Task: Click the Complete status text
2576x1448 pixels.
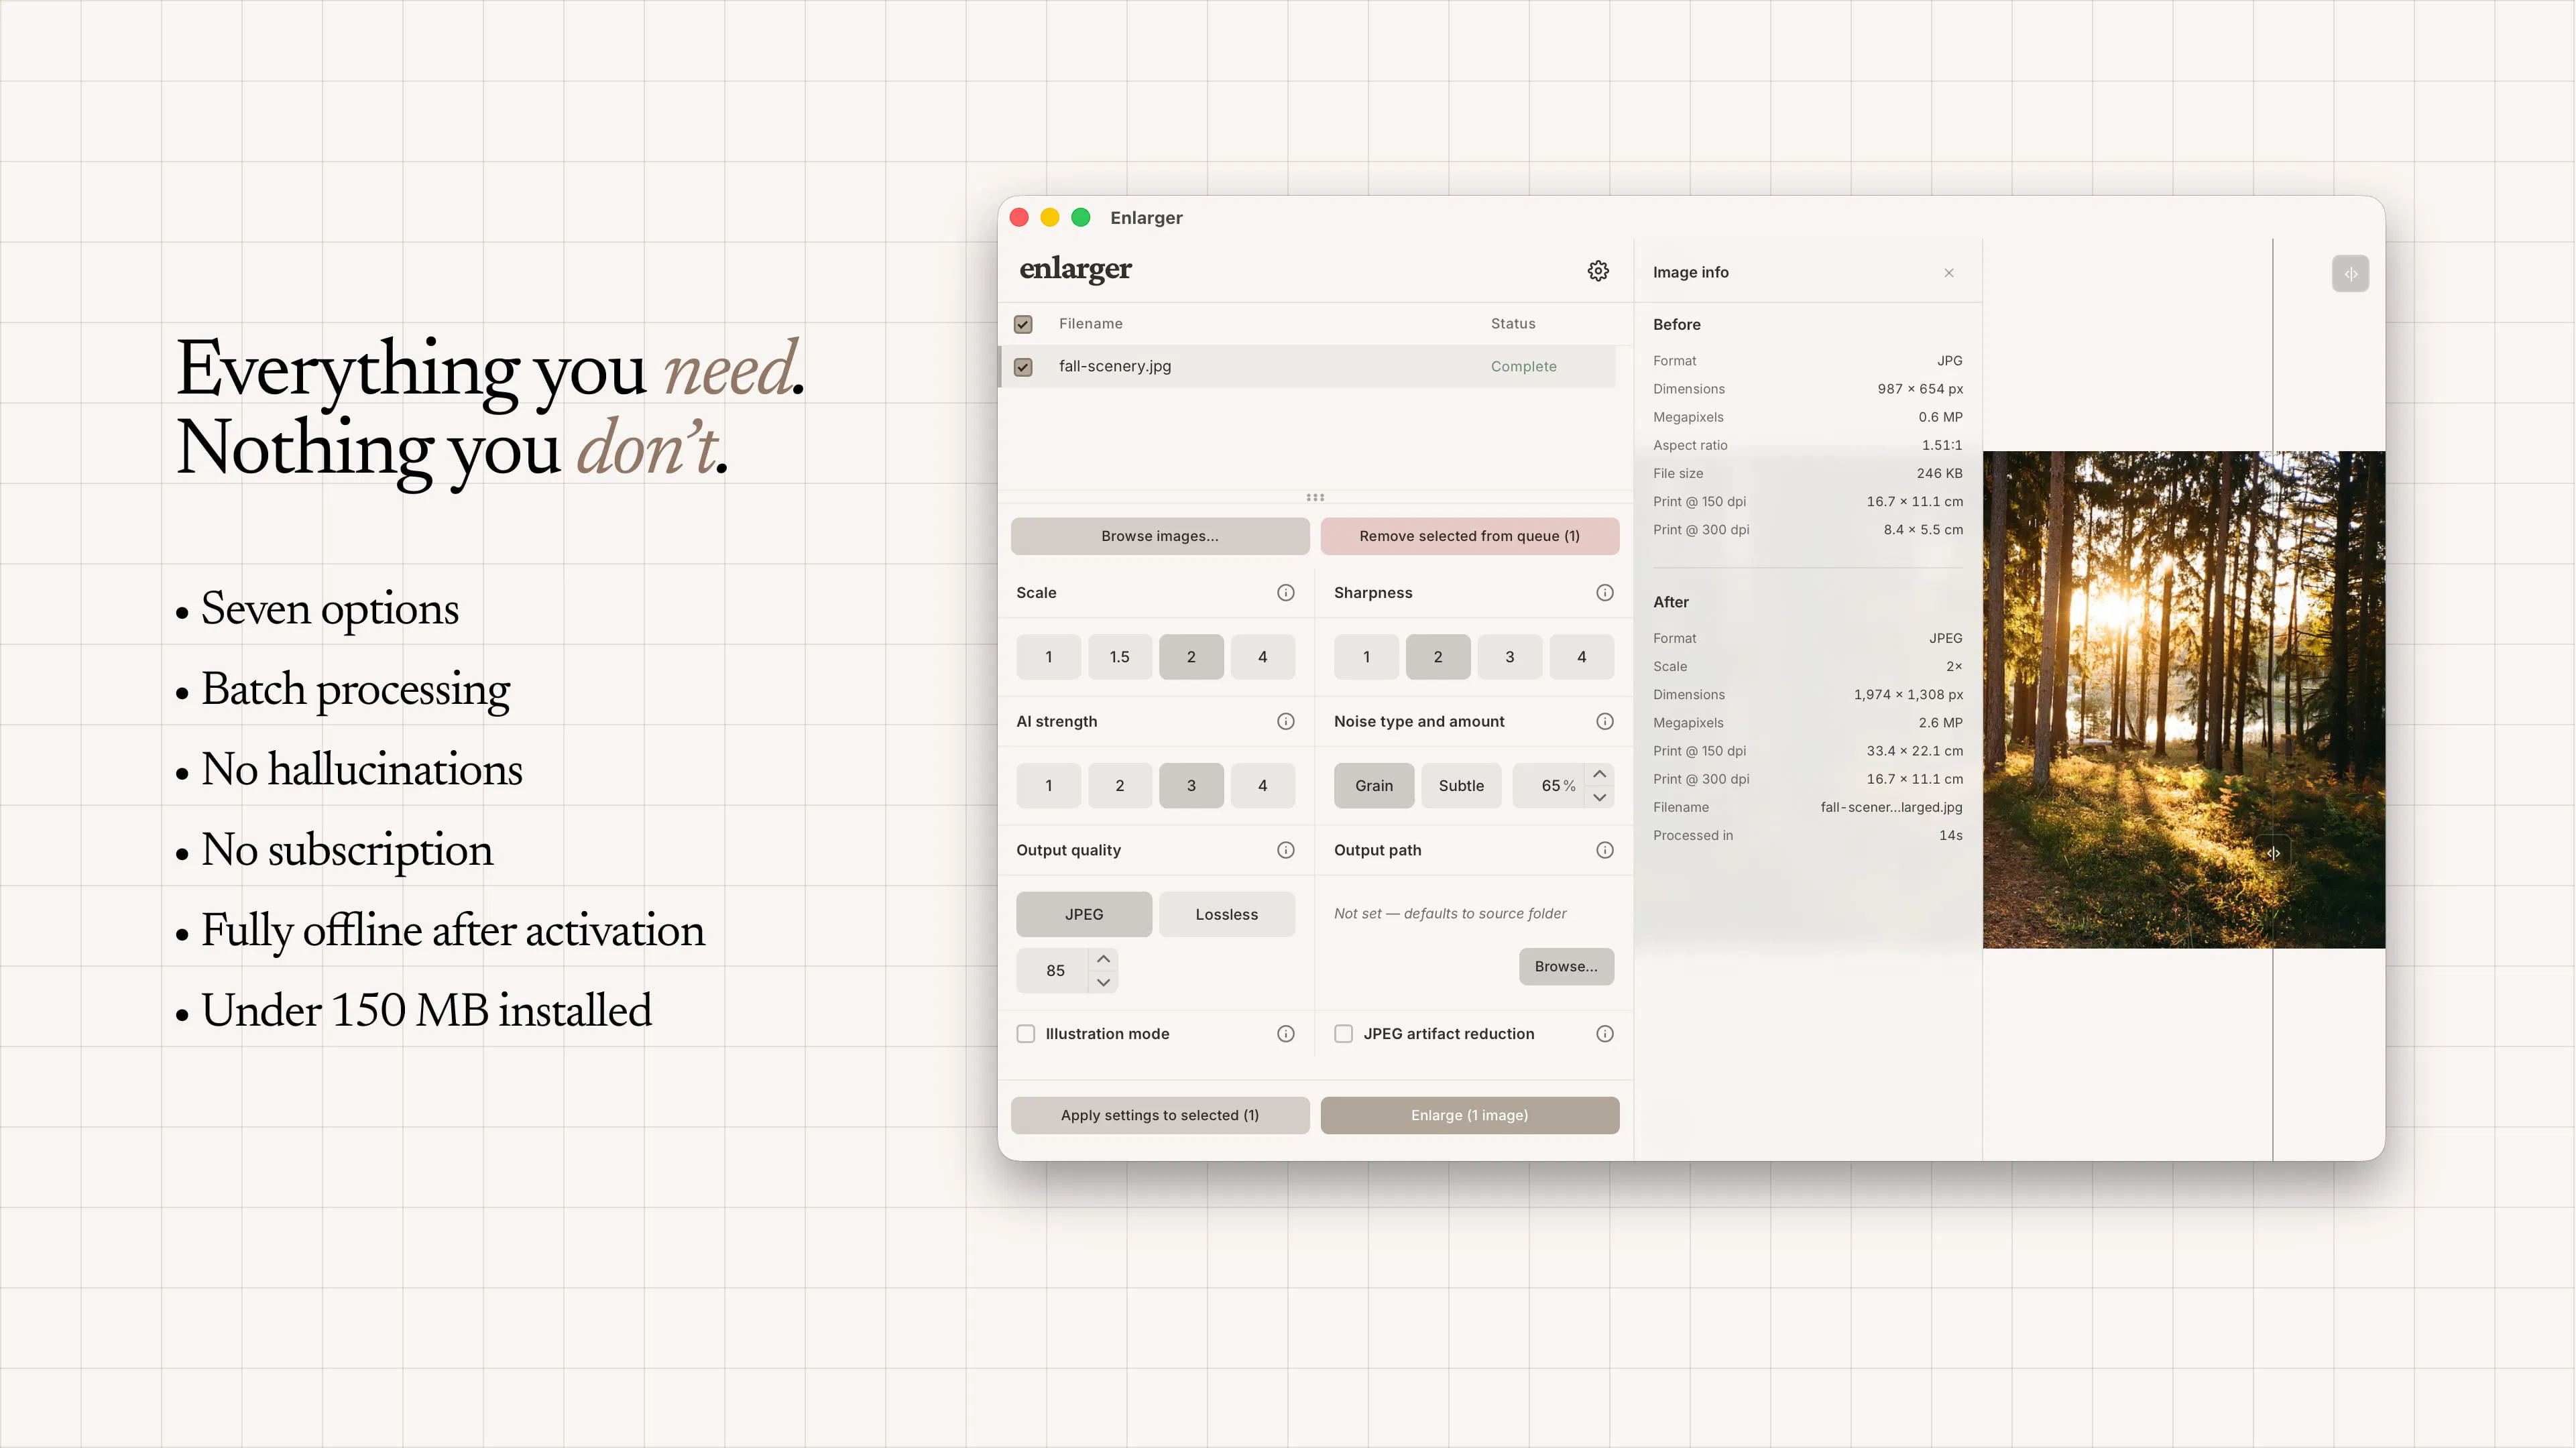Action: coord(1523,366)
